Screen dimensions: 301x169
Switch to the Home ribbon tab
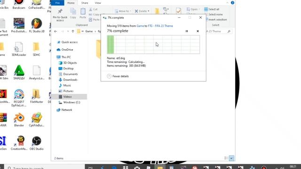[71, 3]
